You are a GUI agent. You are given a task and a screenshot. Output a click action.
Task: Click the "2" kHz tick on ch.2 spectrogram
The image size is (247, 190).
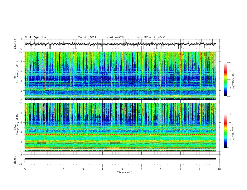[22, 142]
